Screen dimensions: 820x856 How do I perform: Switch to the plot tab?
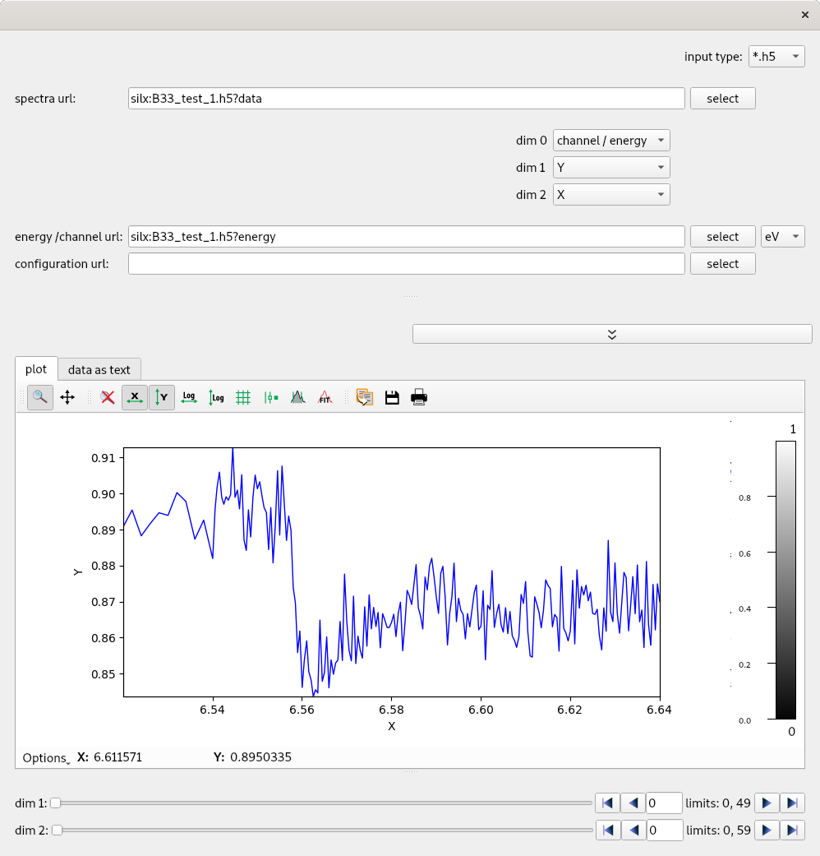[36, 369]
